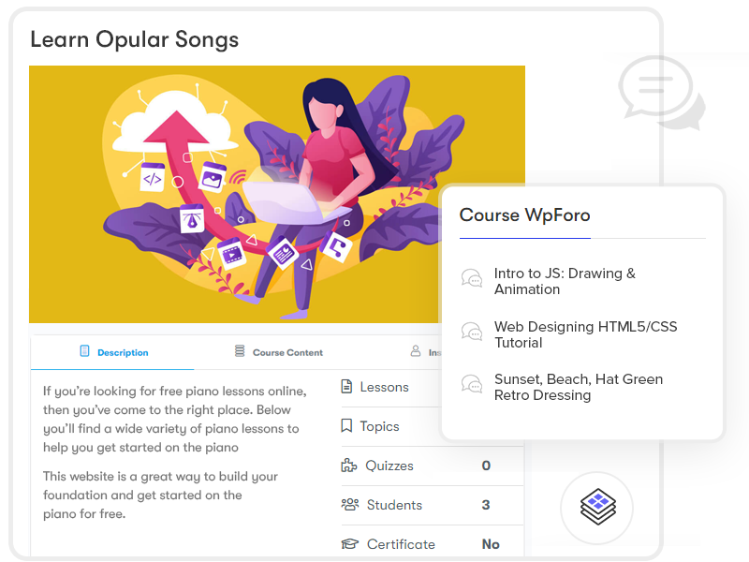The height and width of the screenshot is (562, 749).
Task: Open Sunset, Beach, Hat Green Retro Dressing topic
Action: (x=579, y=387)
